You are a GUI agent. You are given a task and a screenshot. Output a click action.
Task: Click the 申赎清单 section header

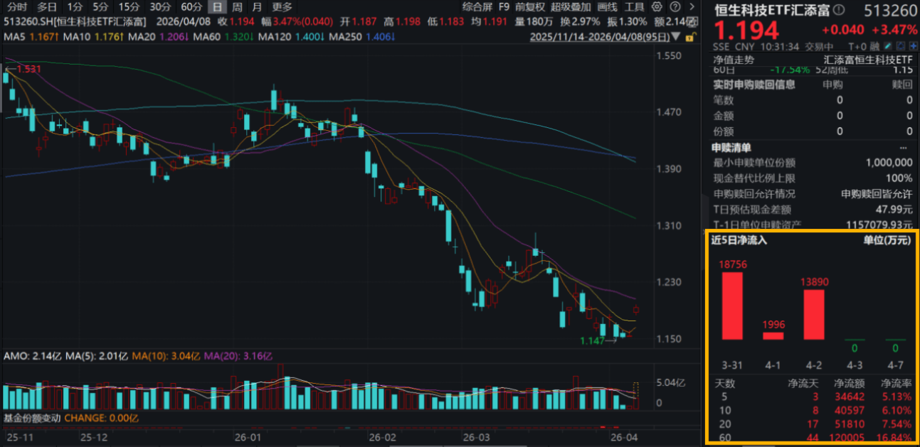pos(731,147)
